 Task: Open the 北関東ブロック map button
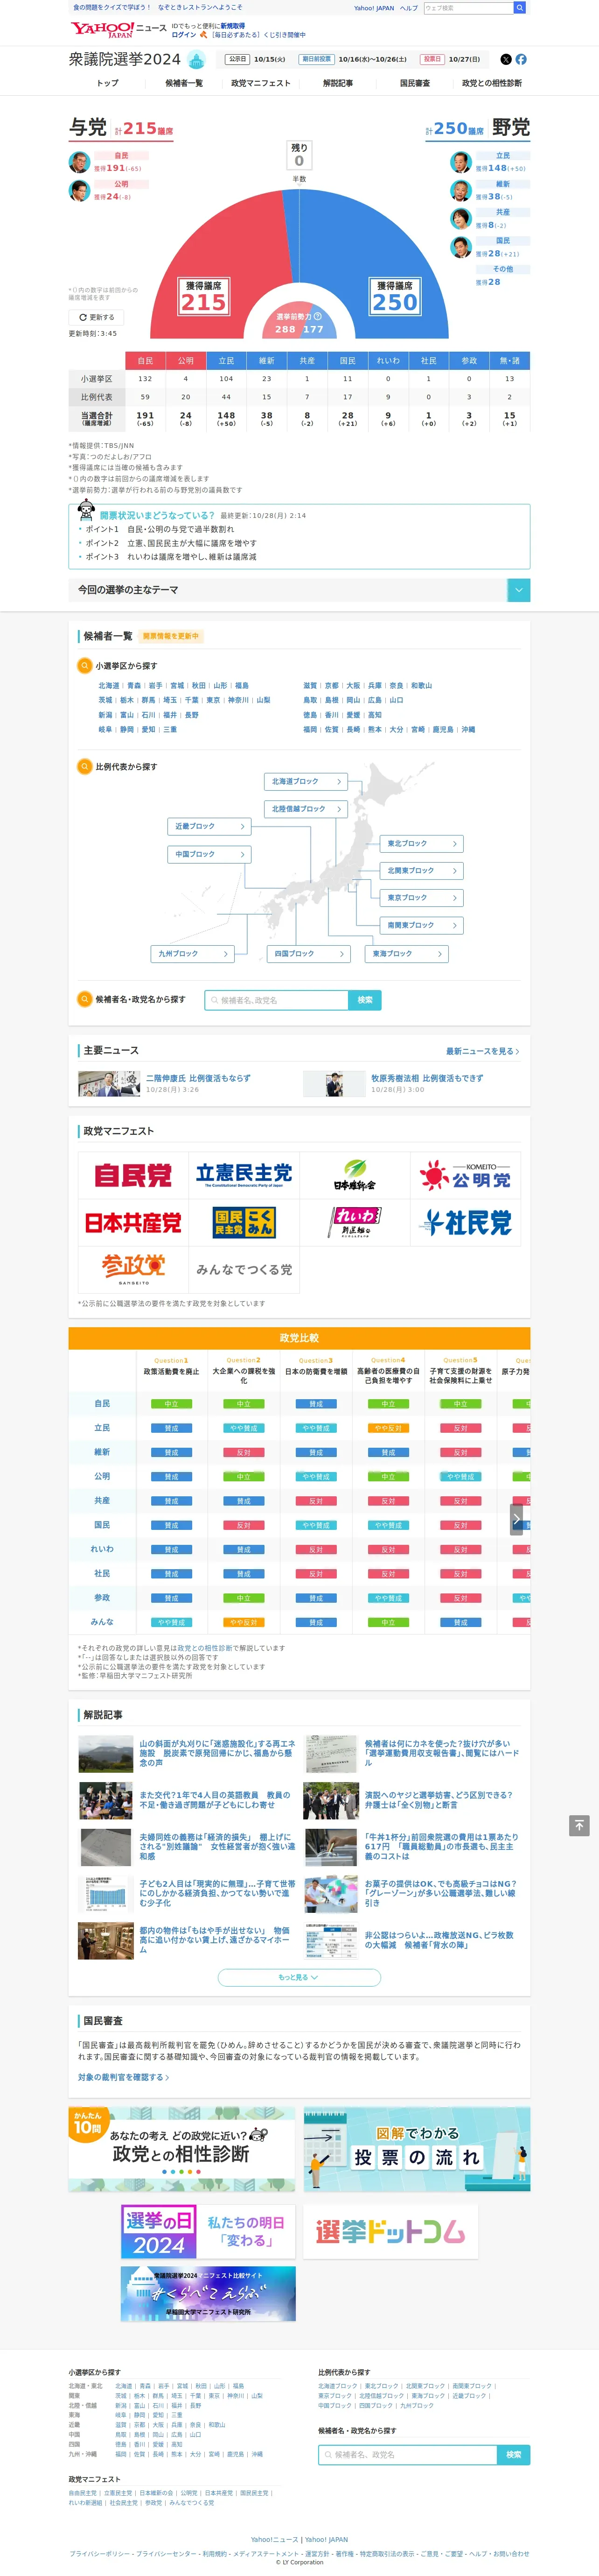click(x=421, y=870)
